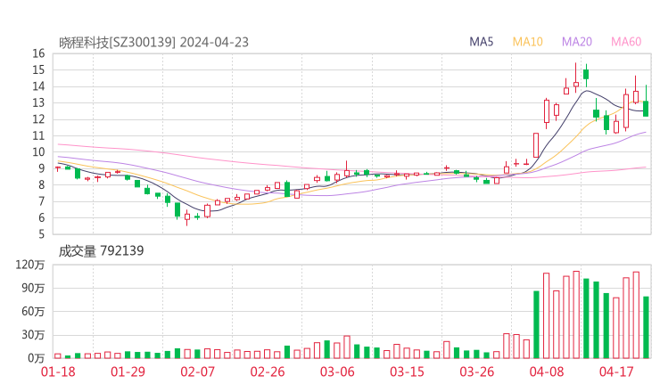Click the 03-15 date axis label
This screenshot has height=392, width=660.
tap(407, 372)
